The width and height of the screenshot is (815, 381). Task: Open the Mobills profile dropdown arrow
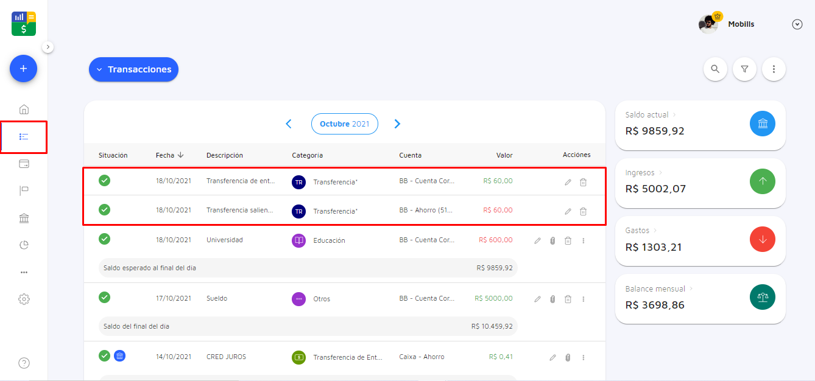tap(797, 24)
